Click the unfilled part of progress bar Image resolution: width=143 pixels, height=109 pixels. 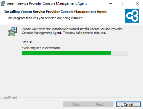[x=120, y=53]
